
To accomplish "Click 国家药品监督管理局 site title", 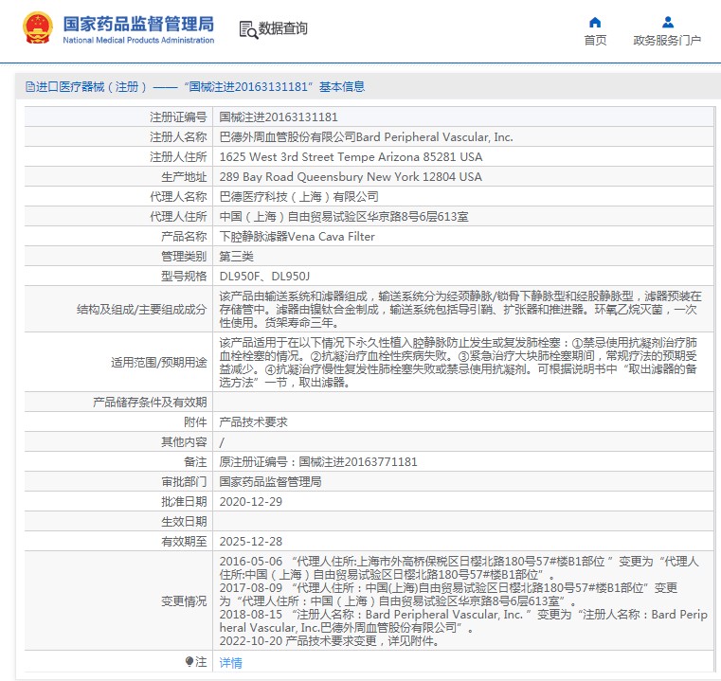I will [138, 24].
